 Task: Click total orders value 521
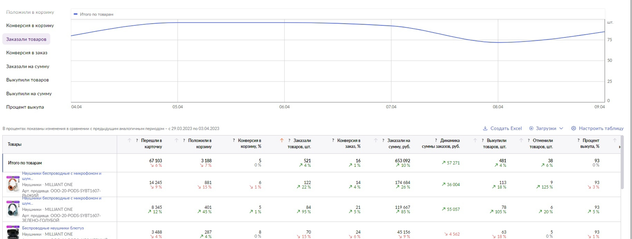tap(307, 161)
